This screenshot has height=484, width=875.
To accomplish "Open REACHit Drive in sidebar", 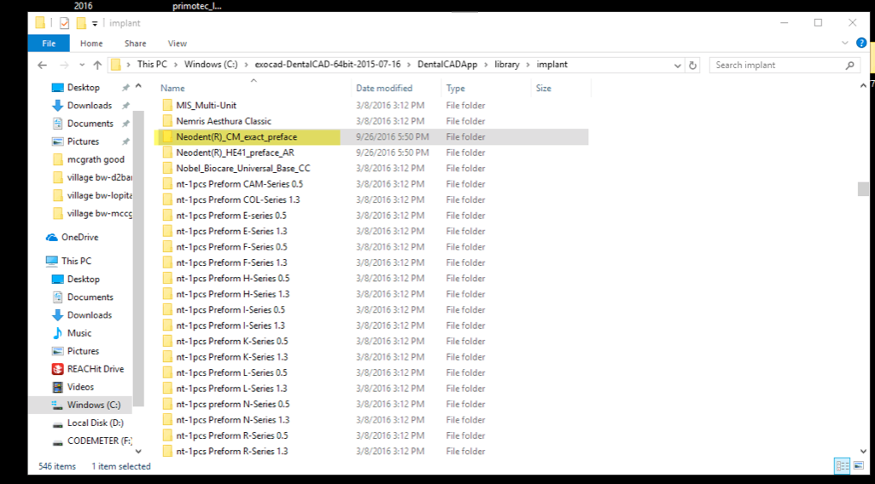I will point(96,369).
